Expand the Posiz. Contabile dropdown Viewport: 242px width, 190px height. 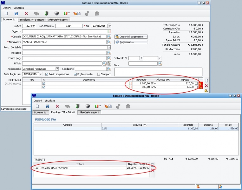[x=109, y=47]
